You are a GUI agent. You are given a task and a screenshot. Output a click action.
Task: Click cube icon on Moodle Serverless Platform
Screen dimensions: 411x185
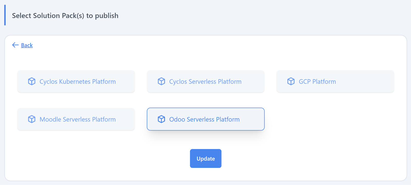click(32, 119)
